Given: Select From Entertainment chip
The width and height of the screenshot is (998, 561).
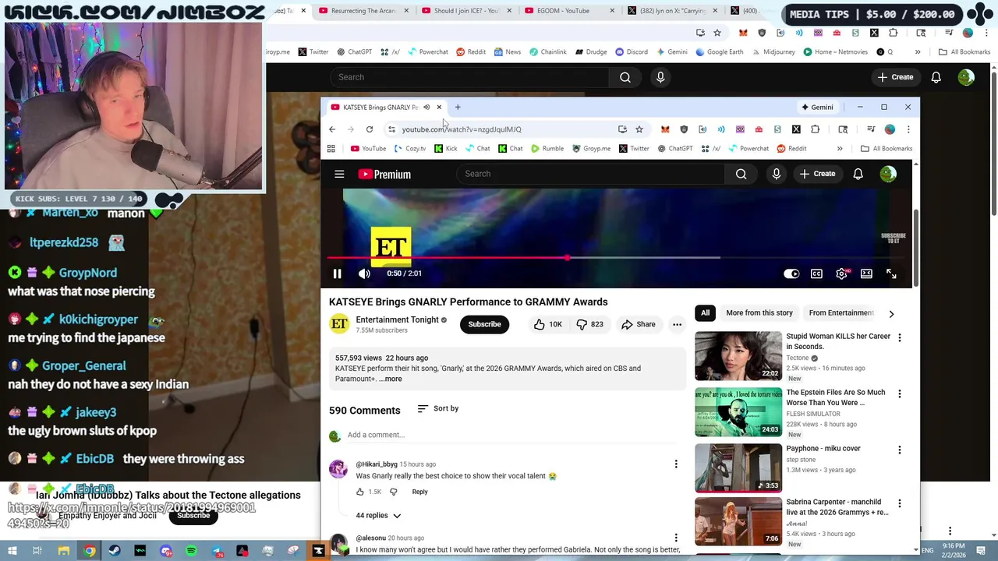Looking at the screenshot, I should click(x=841, y=312).
